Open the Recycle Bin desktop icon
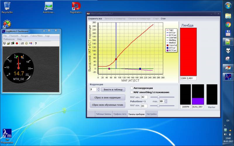234x146 pixels. pos(7,8)
